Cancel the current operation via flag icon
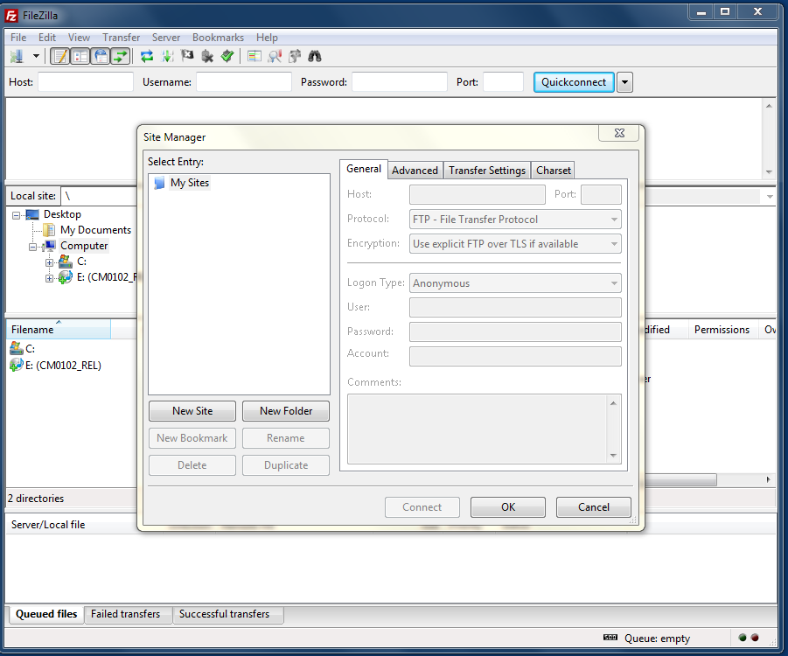788x656 pixels. tap(187, 56)
